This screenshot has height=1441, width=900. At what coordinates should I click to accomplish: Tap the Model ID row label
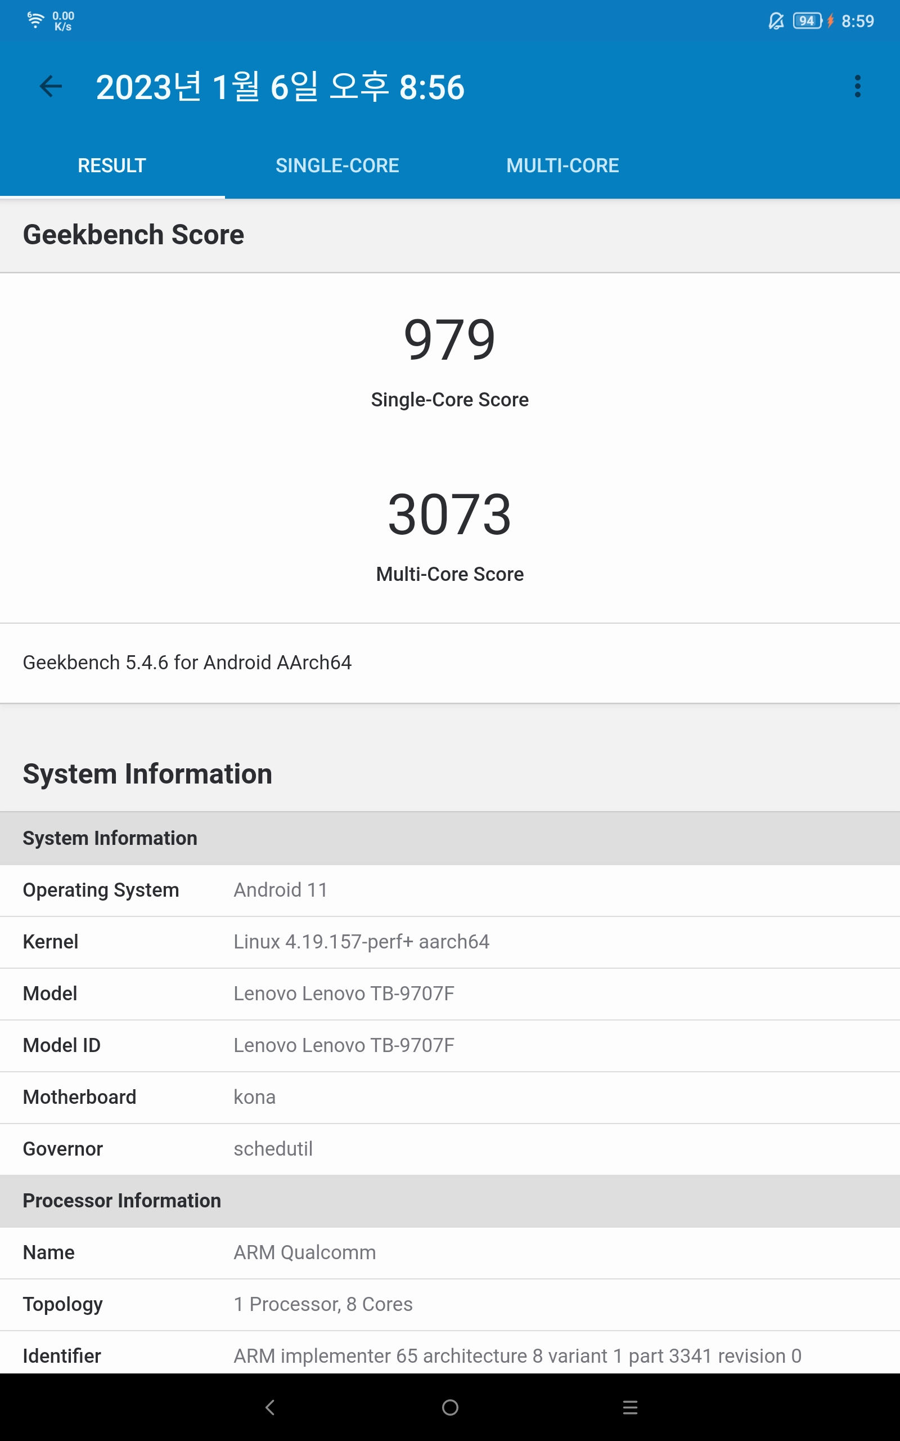(x=62, y=1045)
